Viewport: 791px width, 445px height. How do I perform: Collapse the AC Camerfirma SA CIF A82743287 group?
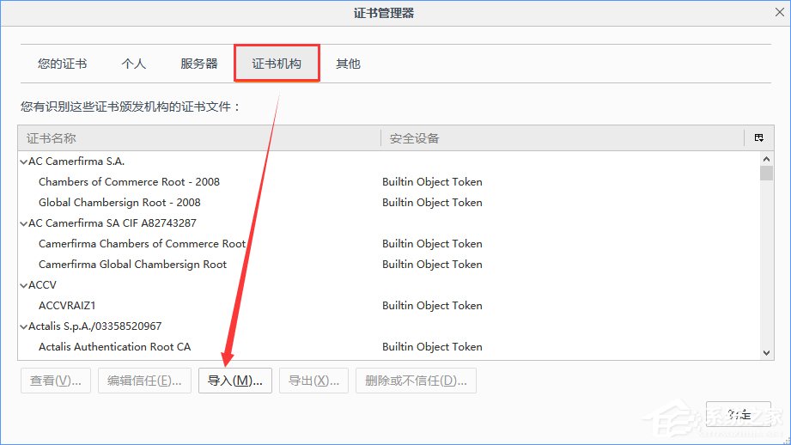tap(22, 223)
